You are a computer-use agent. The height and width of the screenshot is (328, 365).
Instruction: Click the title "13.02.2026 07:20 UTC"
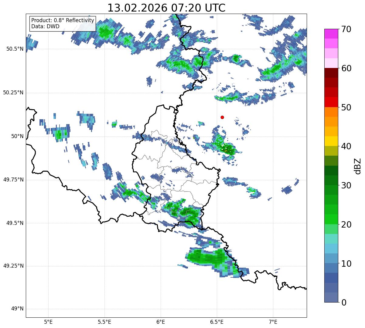pyautogui.click(x=166, y=8)
